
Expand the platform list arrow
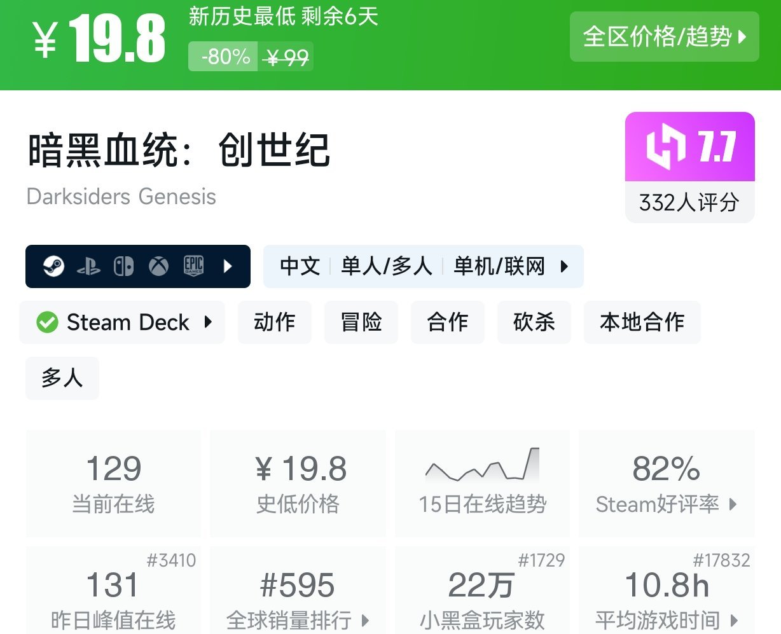pyautogui.click(x=228, y=266)
